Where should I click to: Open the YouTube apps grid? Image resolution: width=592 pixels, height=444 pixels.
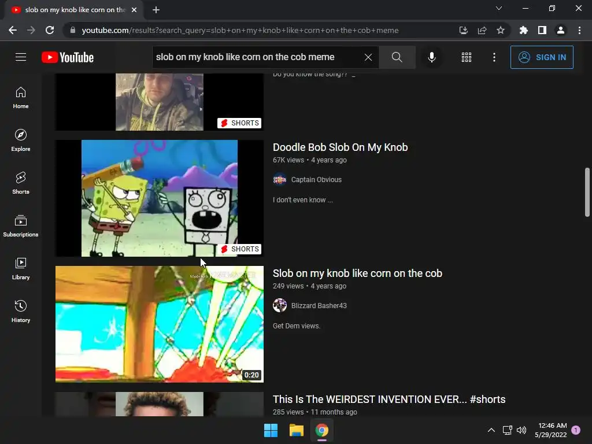[467, 57]
